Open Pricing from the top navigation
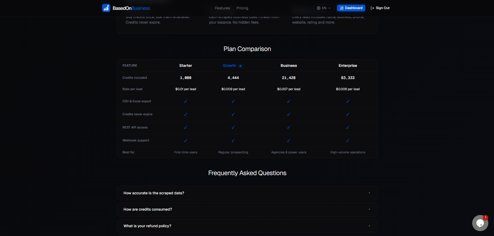Image resolution: width=494 pixels, height=236 pixels. [242, 8]
